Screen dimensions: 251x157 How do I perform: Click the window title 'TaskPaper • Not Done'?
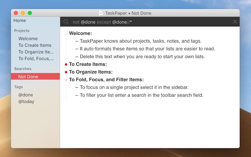128,13
